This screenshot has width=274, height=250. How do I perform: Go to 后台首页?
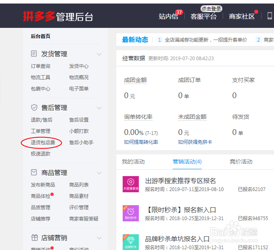pyautogui.click(x=40, y=36)
